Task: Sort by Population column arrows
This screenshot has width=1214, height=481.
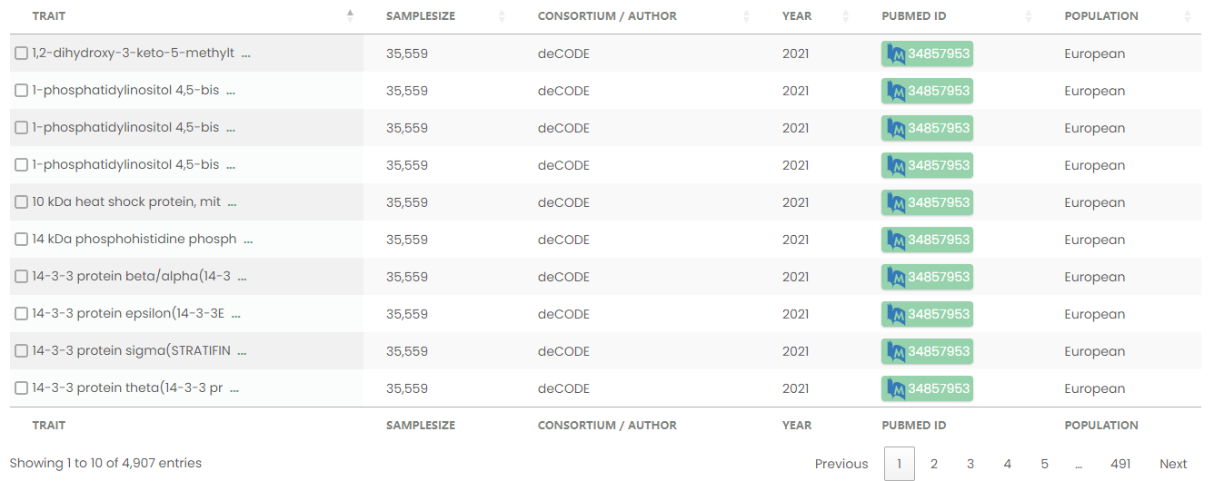Action: pos(1188,15)
